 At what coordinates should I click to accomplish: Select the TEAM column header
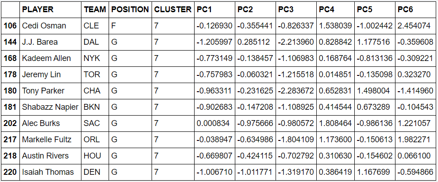click(x=95, y=9)
